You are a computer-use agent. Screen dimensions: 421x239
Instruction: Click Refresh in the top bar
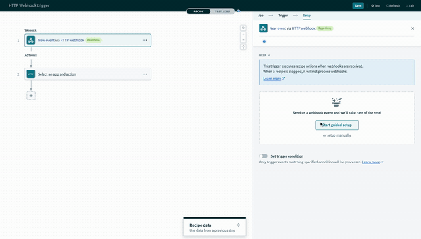click(393, 6)
